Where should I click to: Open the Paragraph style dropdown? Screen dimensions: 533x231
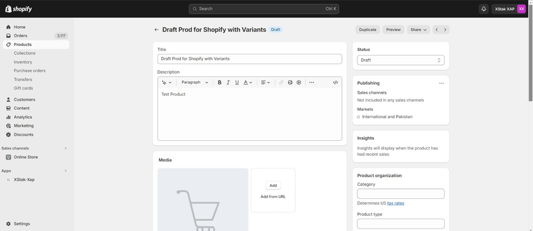[194, 83]
